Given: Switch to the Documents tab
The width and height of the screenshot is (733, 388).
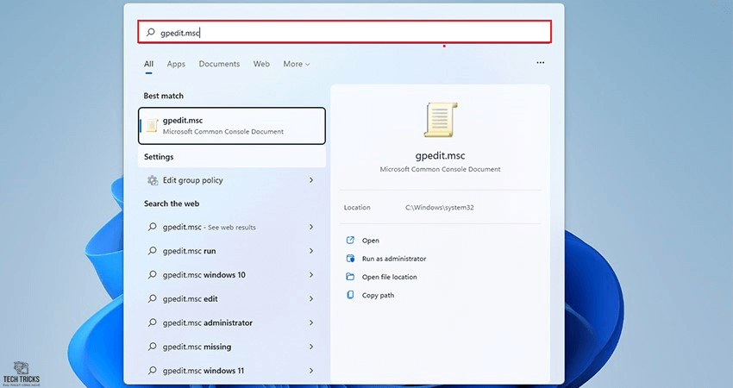Looking at the screenshot, I should pyautogui.click(x=219, y=64).
